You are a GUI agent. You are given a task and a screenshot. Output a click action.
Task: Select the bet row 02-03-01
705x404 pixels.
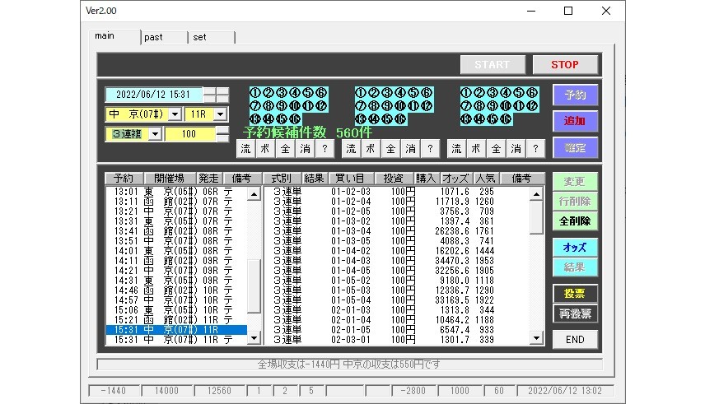pyautogui.click(x=397, y=340)
